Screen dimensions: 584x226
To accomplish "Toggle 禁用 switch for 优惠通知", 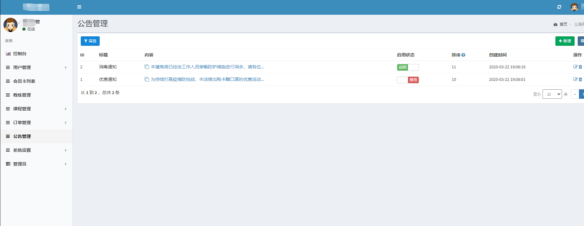I will click(x=408, y=80).
